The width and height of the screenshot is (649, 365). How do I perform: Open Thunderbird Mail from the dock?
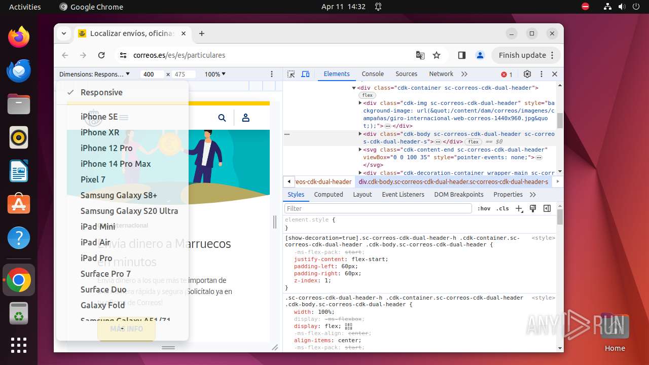[19, 70]
